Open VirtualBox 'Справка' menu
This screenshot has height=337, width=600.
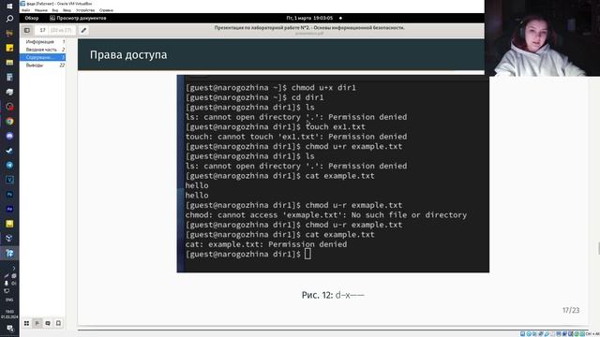coord(106,10)
